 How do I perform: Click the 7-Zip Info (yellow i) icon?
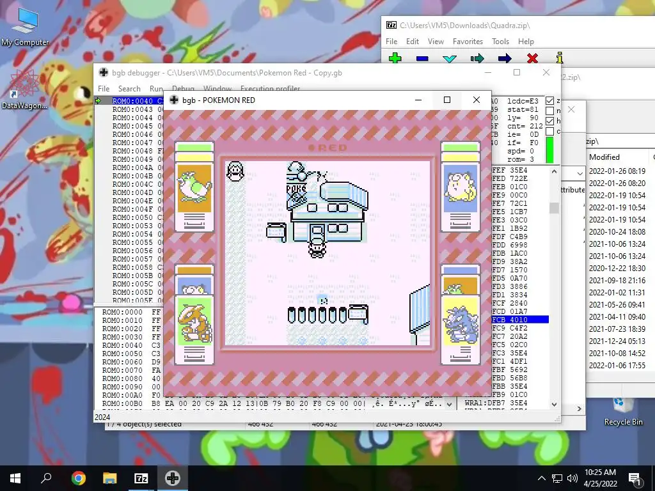pyautogui.click(x=560, y=58)
